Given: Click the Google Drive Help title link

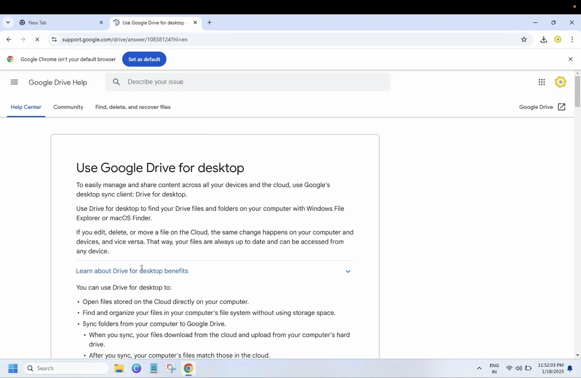Looking at the screenshot, I should coord(58,83).
